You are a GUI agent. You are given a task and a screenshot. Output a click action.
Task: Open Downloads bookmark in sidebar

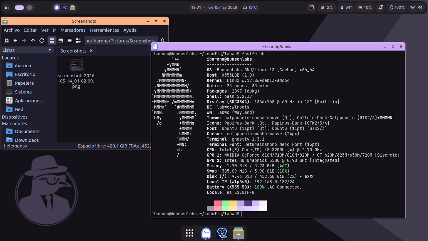[x=22, y=140]
